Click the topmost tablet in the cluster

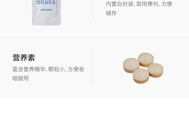pos(146,60)
